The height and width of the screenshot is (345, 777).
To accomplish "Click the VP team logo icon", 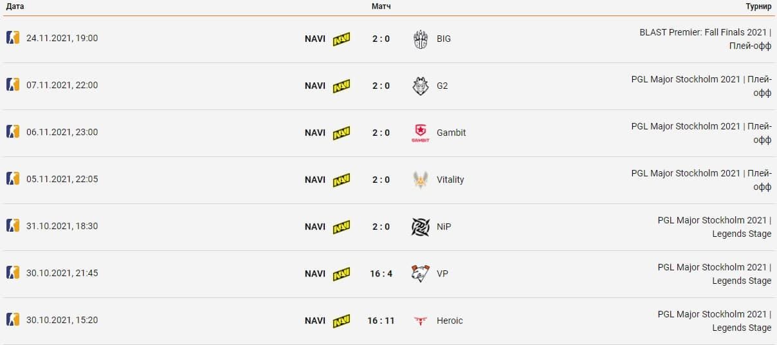I will (420, 274).
